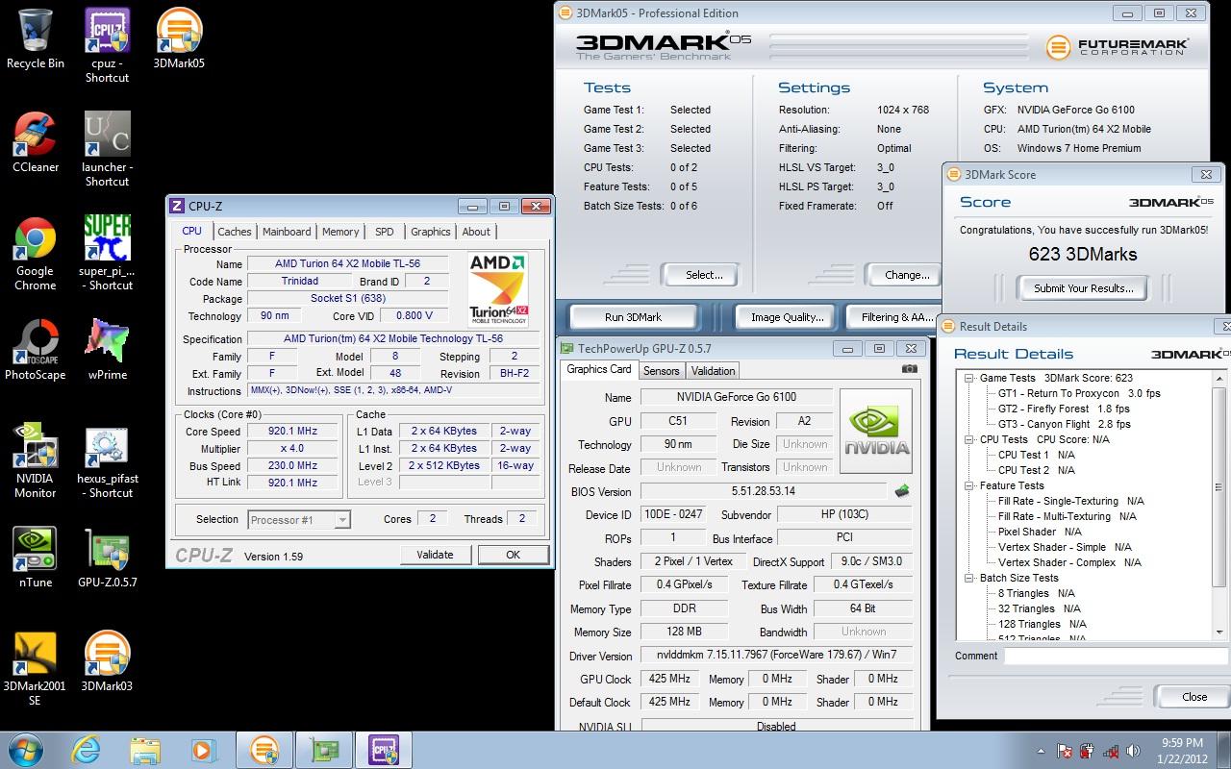This screenshot has width=1231, height=769.
Task: Switch to 3DMark05 taskbar button
Action: pos(264,750)
